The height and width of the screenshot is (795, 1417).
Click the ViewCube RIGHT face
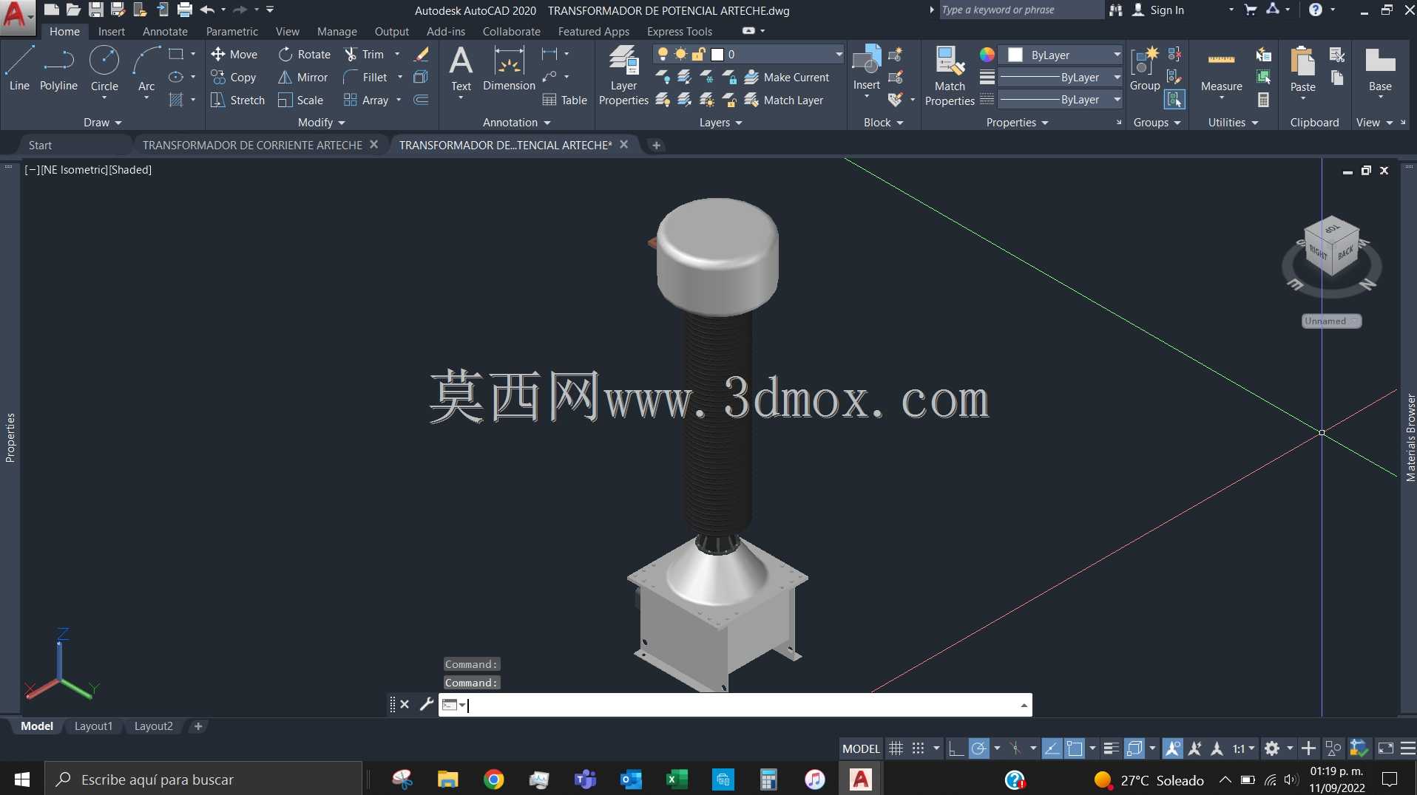point(1319,252)
